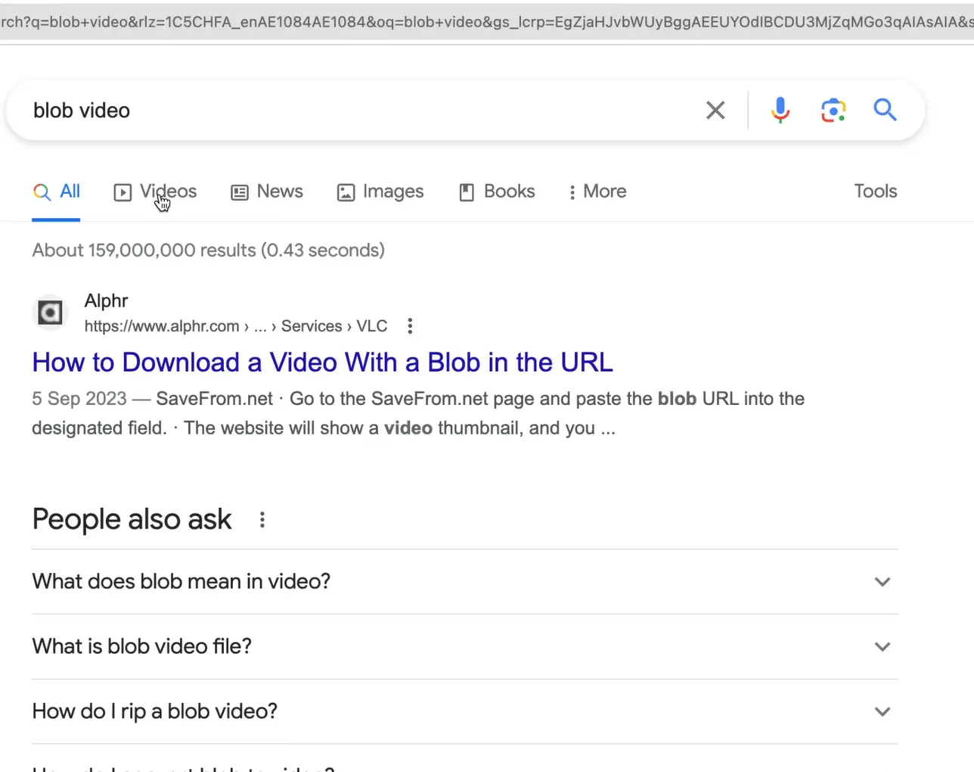Switch to the Videos tab
The image size is (974, 772).
pos(156,192)
